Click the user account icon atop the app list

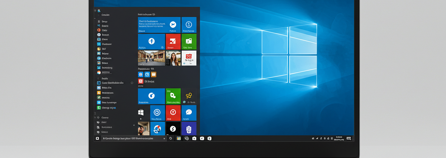(99, 11)
